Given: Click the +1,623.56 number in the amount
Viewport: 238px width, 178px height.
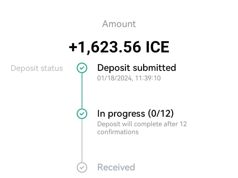Looking at the screenshot, I should [105, 47].
